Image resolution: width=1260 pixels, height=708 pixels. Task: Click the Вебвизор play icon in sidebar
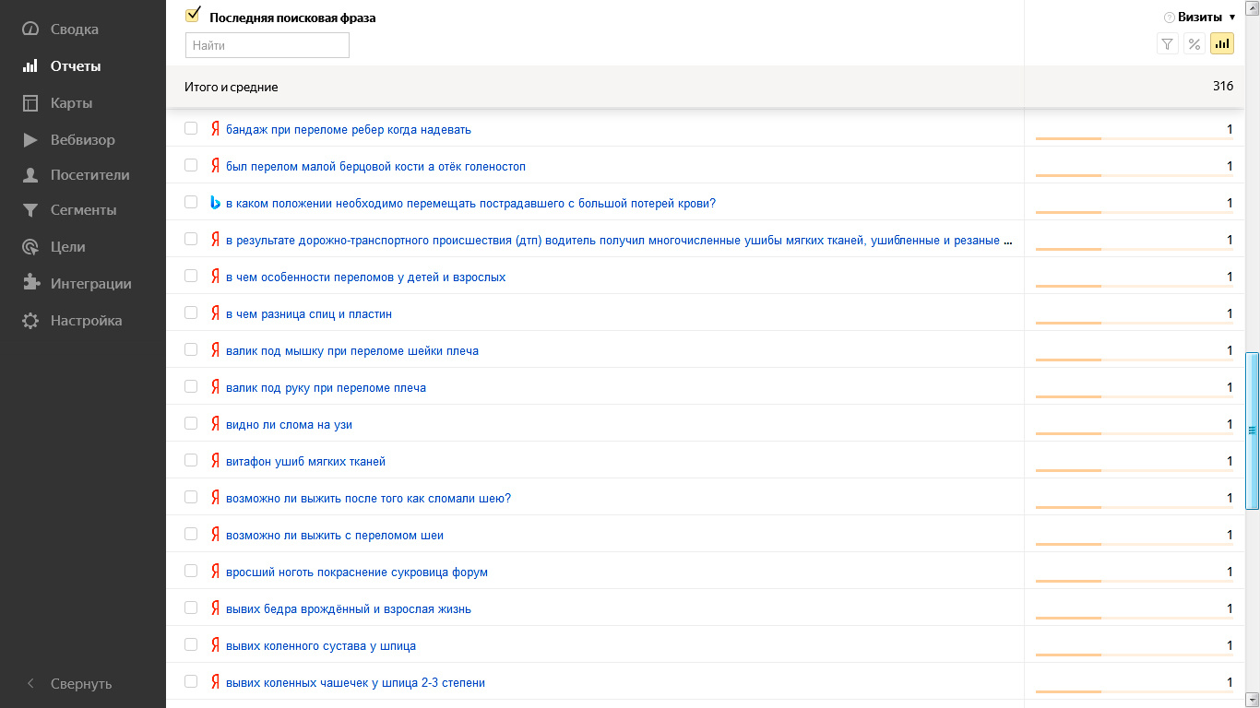pyautogui.click(x=30, y=140)
